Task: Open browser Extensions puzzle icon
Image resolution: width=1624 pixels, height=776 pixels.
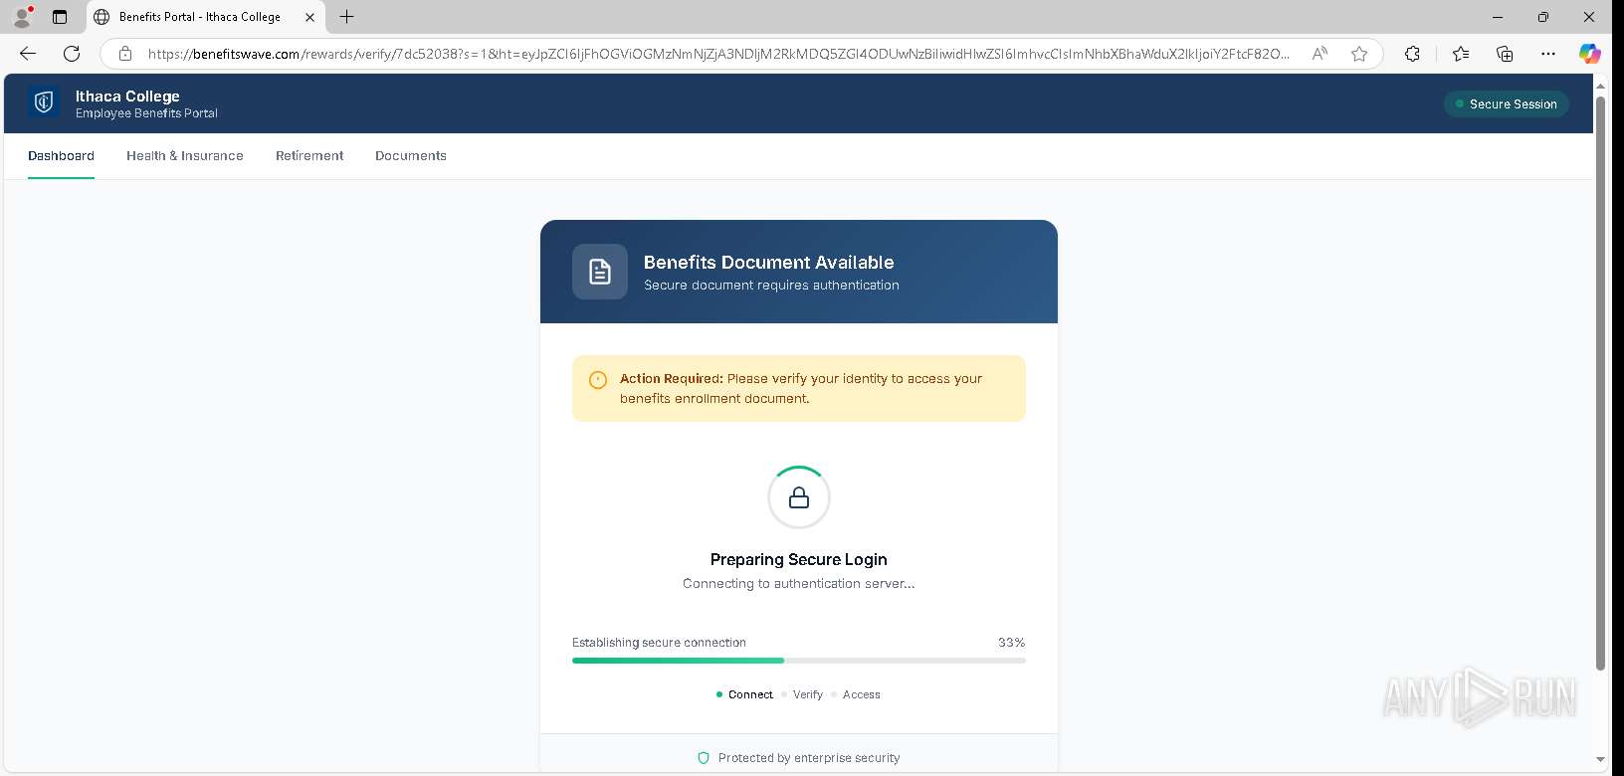Action: [1412, 54]
